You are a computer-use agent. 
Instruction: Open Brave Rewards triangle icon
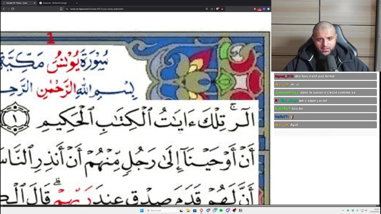pyautogui.click(x=222, y=9)
